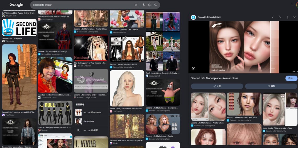Close the image preview panel

[x=294, y=17]
